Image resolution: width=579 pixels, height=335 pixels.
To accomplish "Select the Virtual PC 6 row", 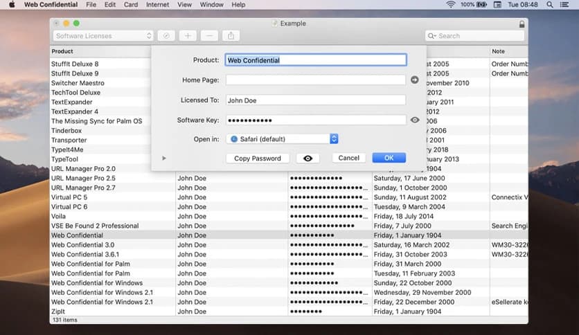I will [x=289, y=207].
